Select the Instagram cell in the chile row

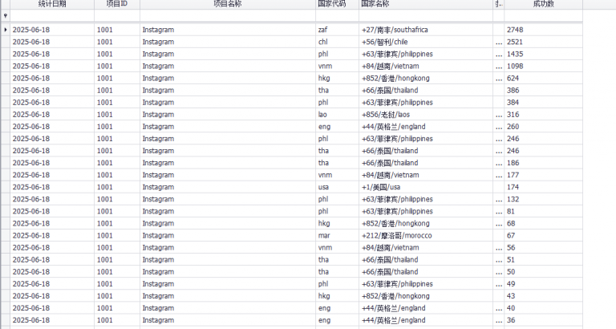click(228, 42)
